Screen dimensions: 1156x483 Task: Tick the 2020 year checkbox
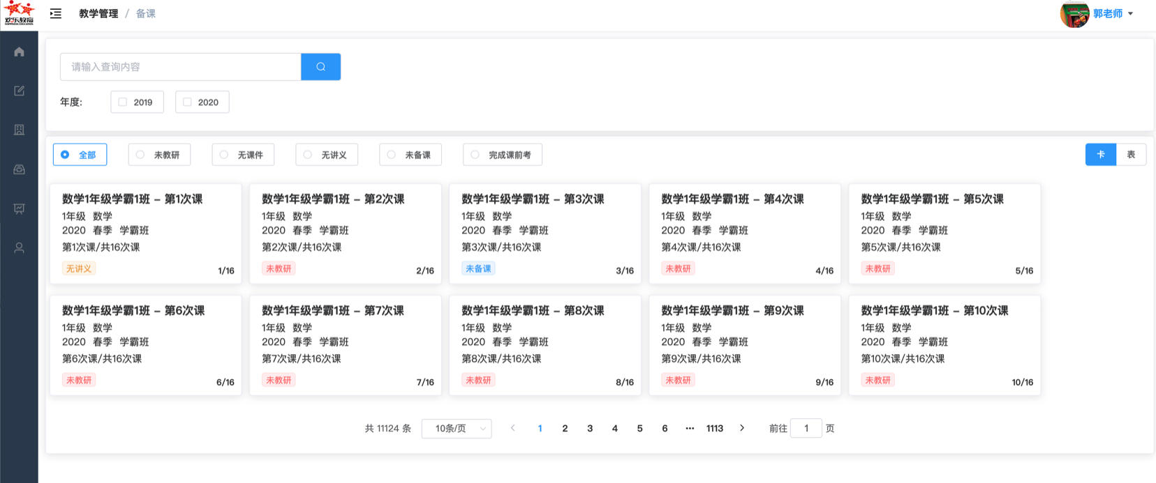(187, 102)
